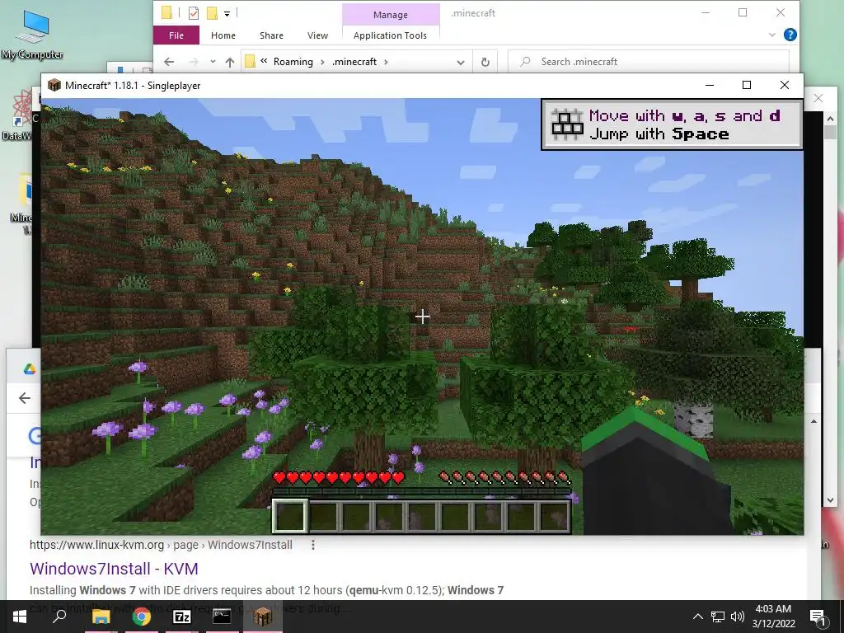
Task: Show hidden system tray icons
Action: [x=697, y=617]
